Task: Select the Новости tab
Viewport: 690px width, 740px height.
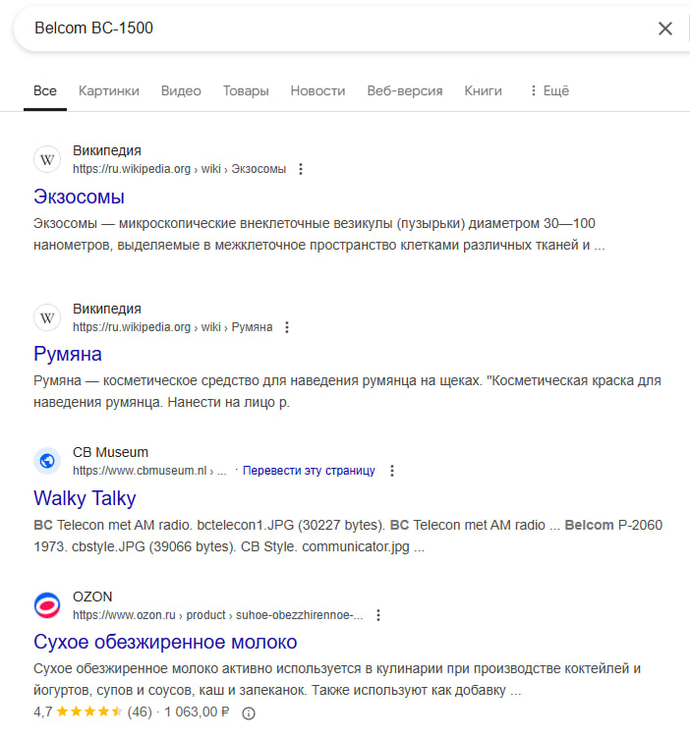Action: coord(317,90)
